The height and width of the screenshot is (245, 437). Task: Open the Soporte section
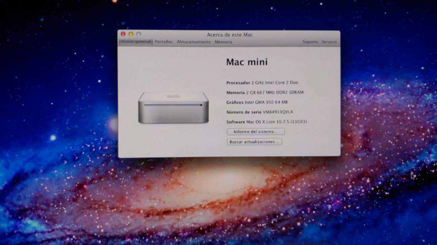pyautogui.click(x=310, y=42)
